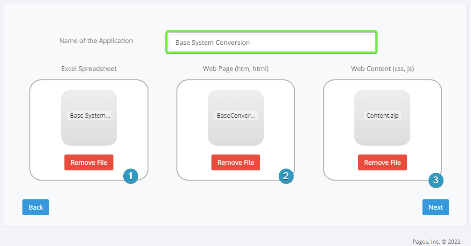Select the BaseConver web page file tile

(x=235, y=117)
